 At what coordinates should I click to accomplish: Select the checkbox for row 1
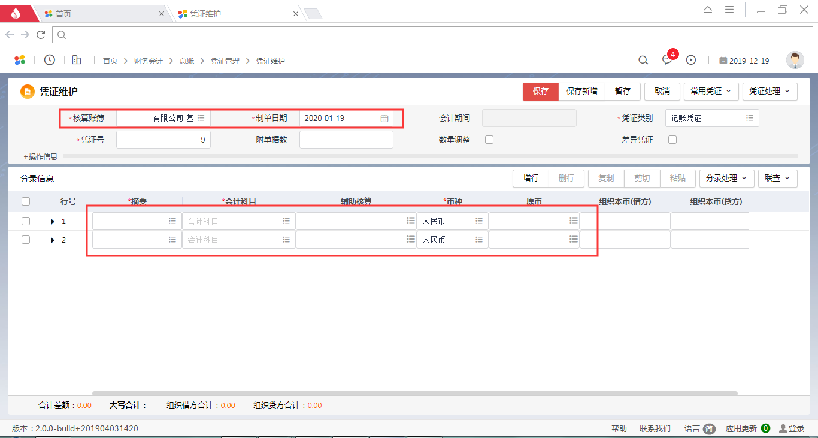(26, 221)
